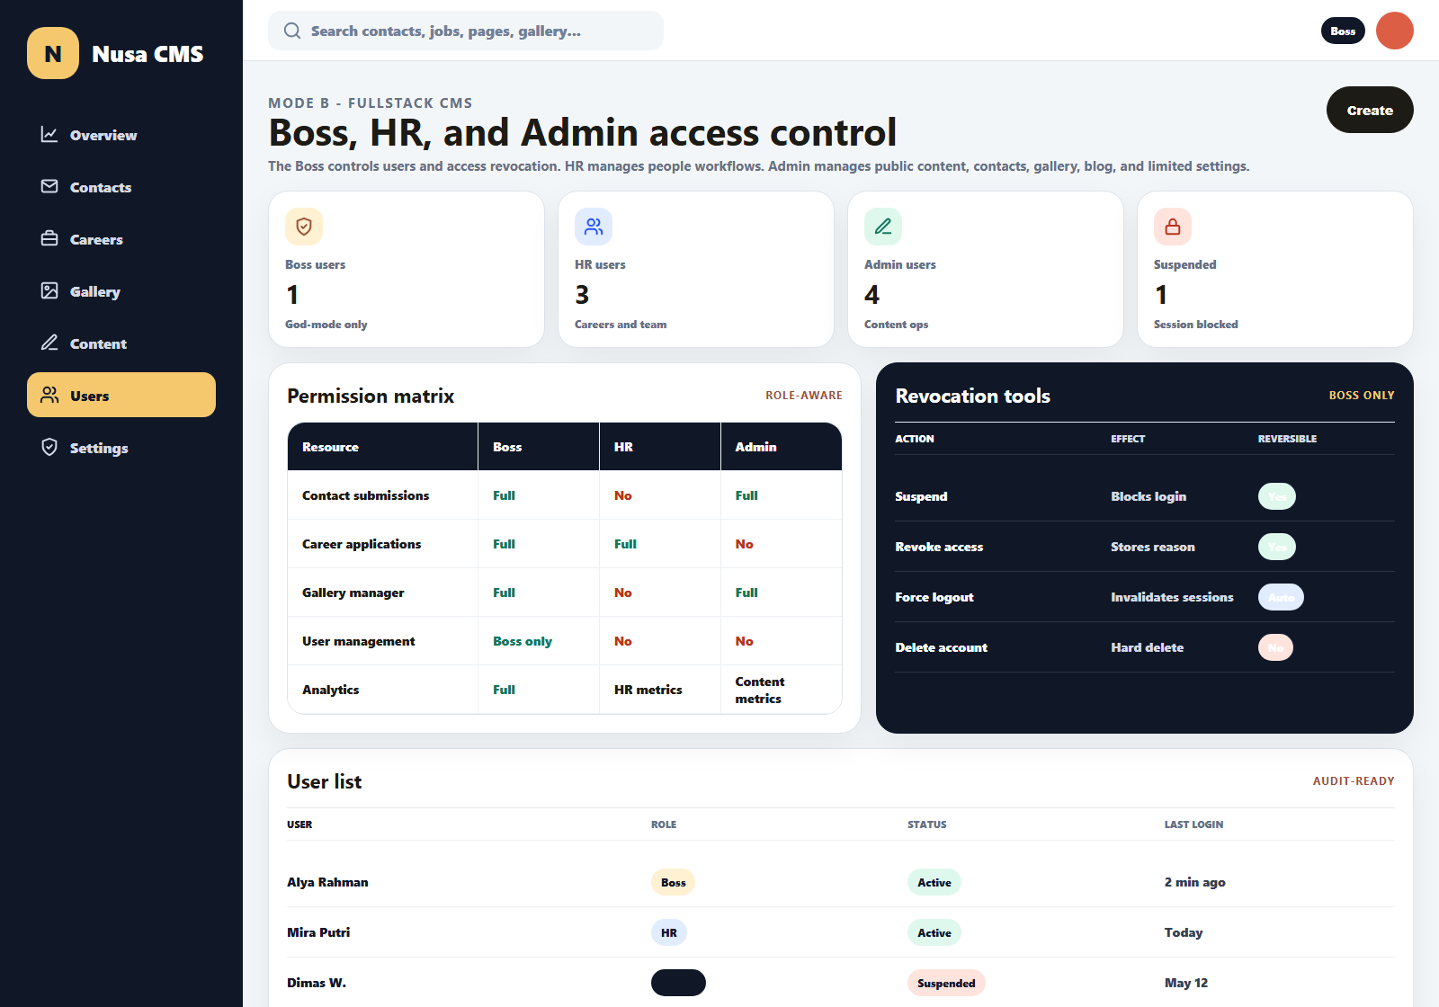Go to Contacts page

[x=121, y=187]
